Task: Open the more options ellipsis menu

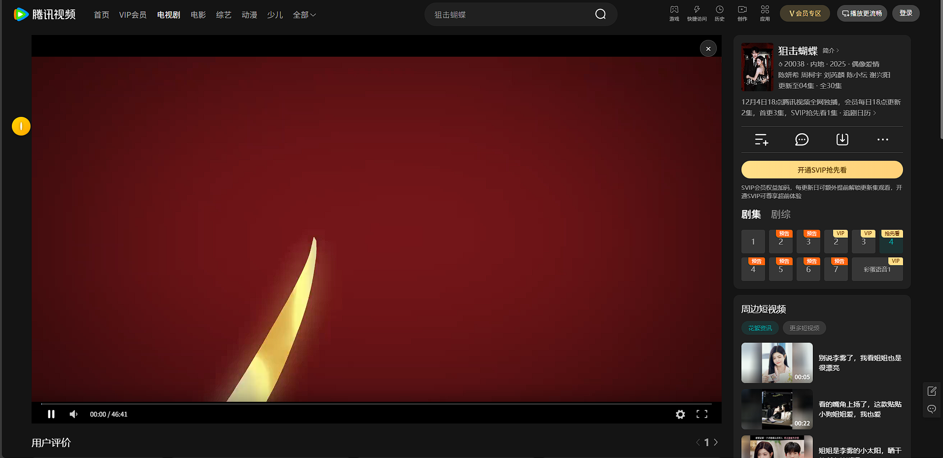Action: (x=882, y=140)
